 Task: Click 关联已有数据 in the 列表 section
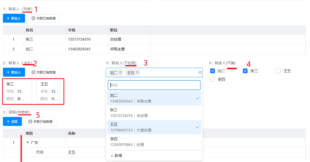44,18
